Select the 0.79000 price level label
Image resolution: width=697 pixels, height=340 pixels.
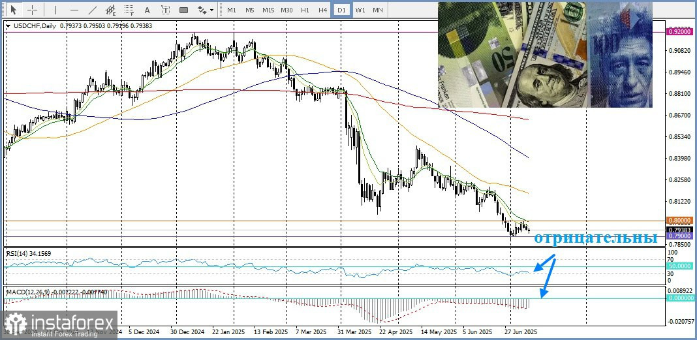point(679,236)
